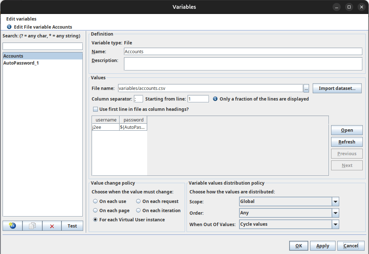This screenshot has height=254, width=369.
Task: Click the Name field containing Accounts
Action: [243, 52]
